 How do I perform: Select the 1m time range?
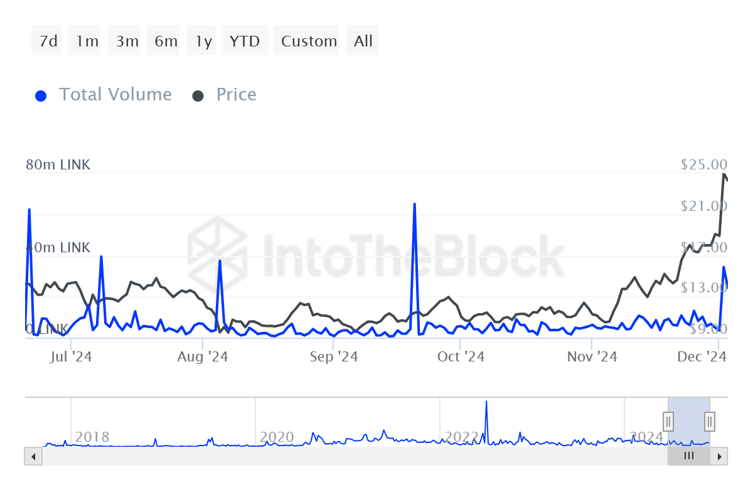point(84,40)
